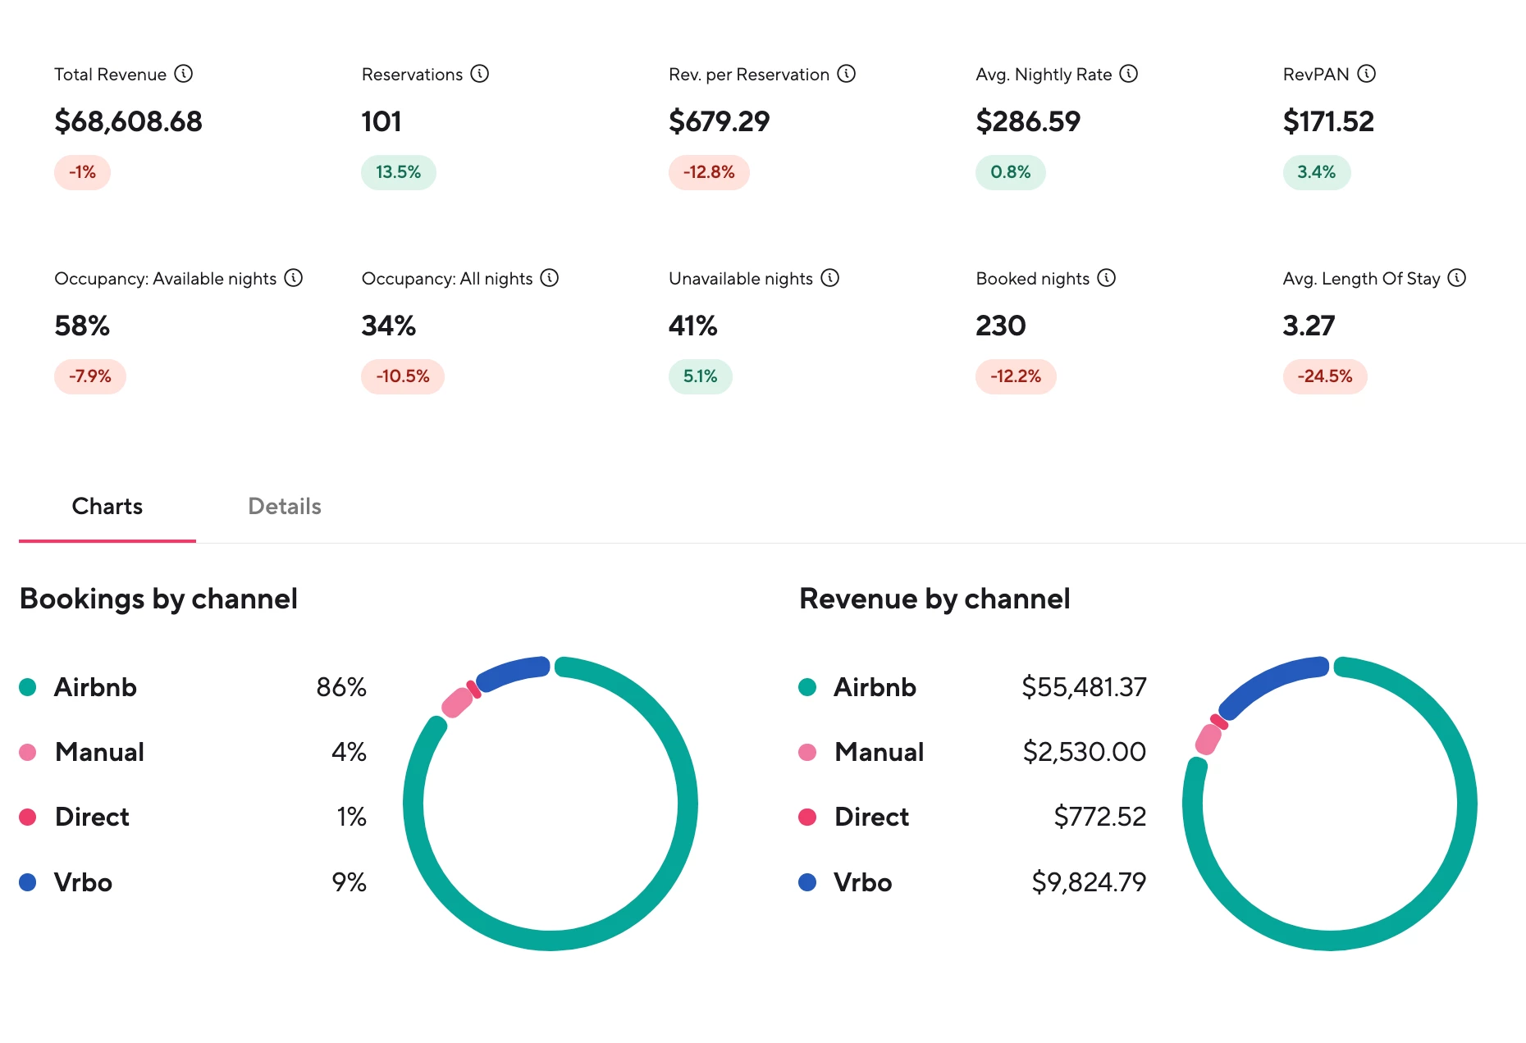Click the pink Manual segment in revenue donut
Screen dimensions: 1526x1043
coord(1208,739)
